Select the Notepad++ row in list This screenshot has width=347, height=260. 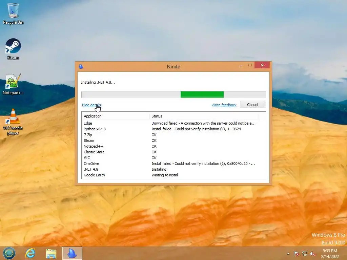click(x=173, y=146)
